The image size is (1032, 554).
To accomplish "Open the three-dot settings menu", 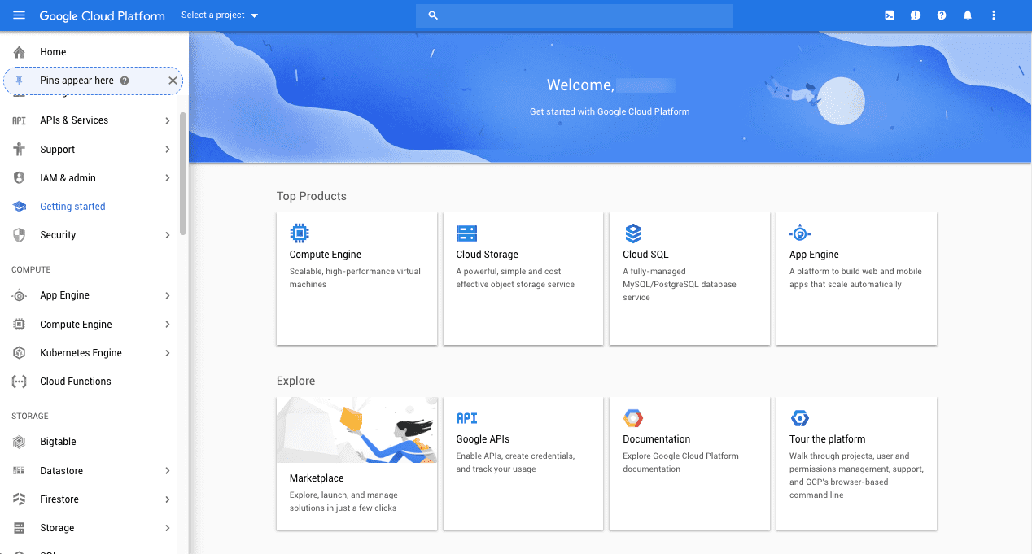I will [x=994, y=15].
